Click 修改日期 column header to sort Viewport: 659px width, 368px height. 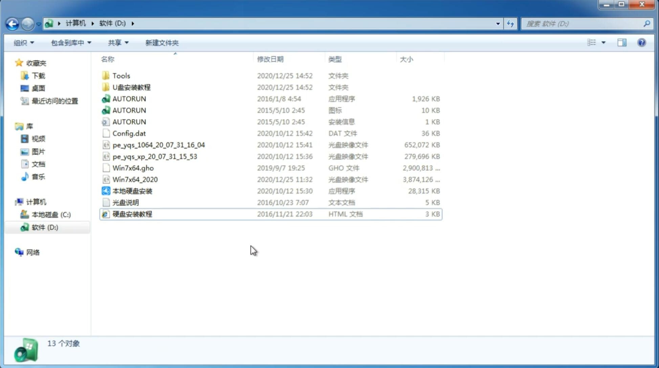tap(270, 59)
